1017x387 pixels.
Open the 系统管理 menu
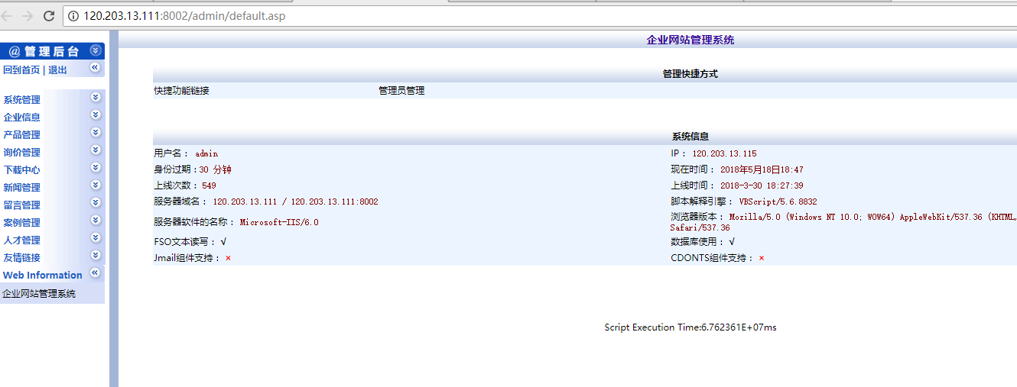(22, 100)
